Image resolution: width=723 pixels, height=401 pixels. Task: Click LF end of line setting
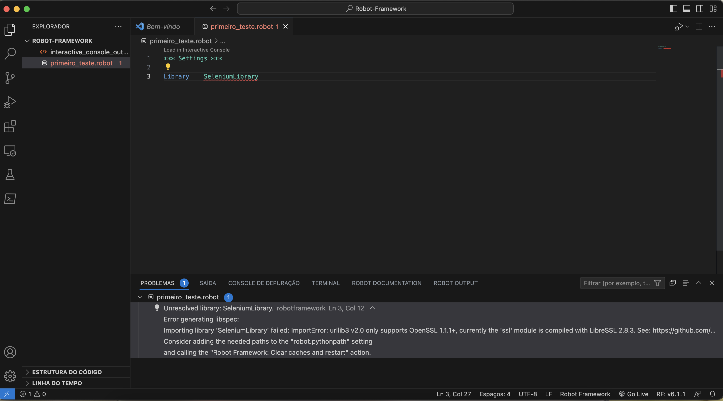[548, 394]
